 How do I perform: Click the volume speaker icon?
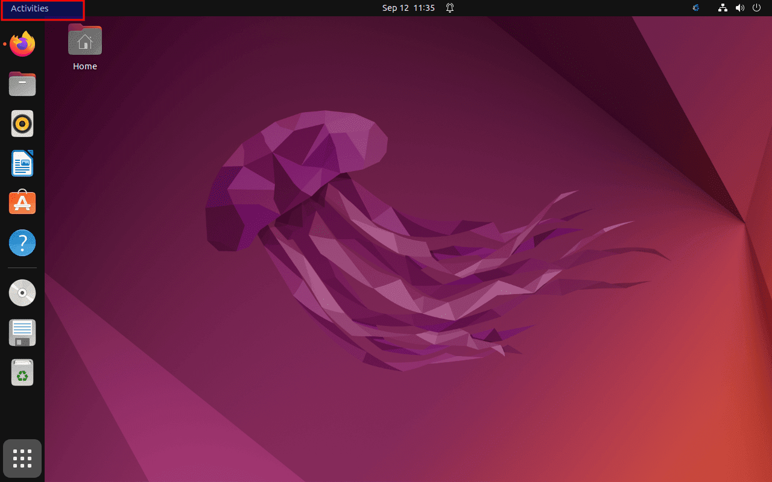pyautogui.click(x=740, y=8)
